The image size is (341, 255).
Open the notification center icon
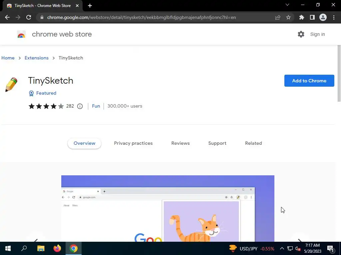click(x=331, y=248)
